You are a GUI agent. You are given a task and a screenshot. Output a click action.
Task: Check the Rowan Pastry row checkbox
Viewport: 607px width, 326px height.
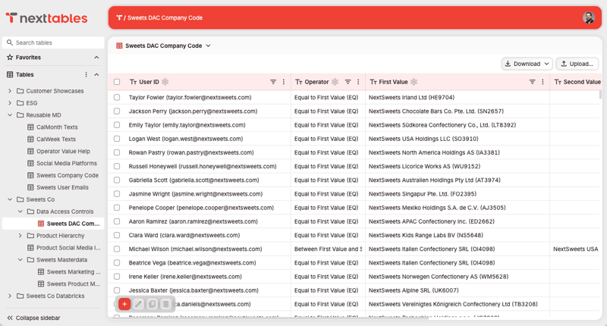[117, 152]
